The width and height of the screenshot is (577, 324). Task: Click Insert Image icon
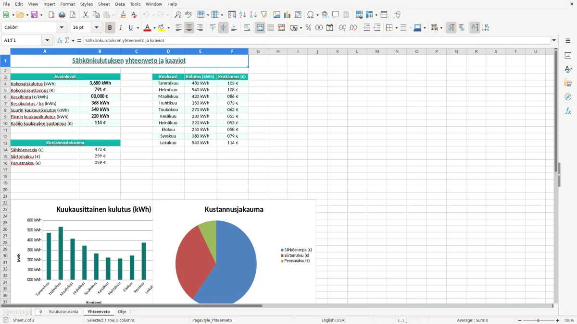coord(277,15)
